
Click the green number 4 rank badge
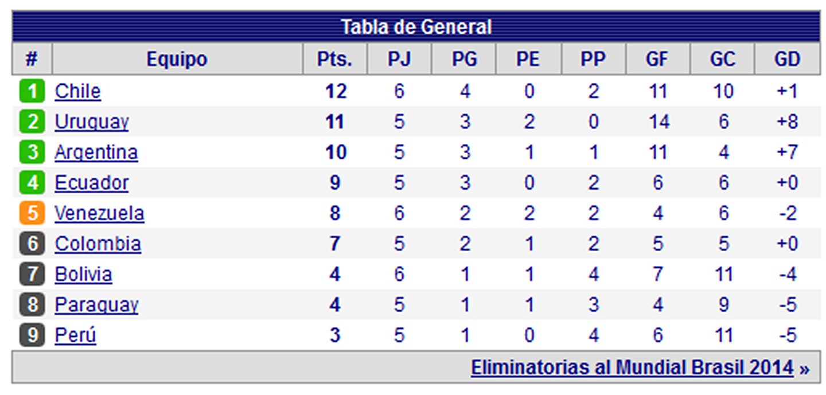point(32,183)
